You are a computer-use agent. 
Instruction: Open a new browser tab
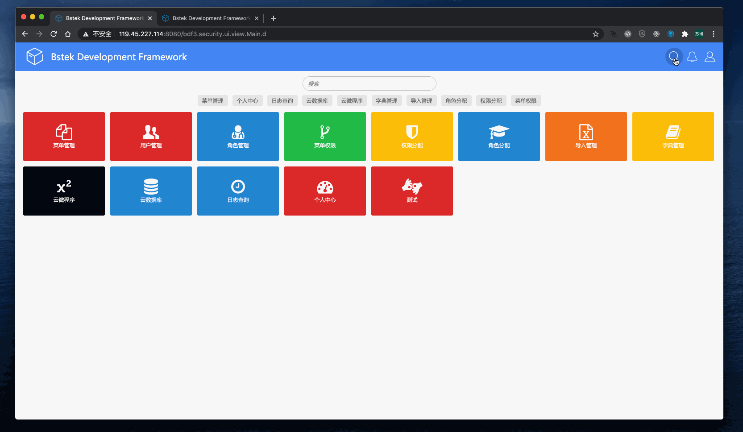click(274, 18)
